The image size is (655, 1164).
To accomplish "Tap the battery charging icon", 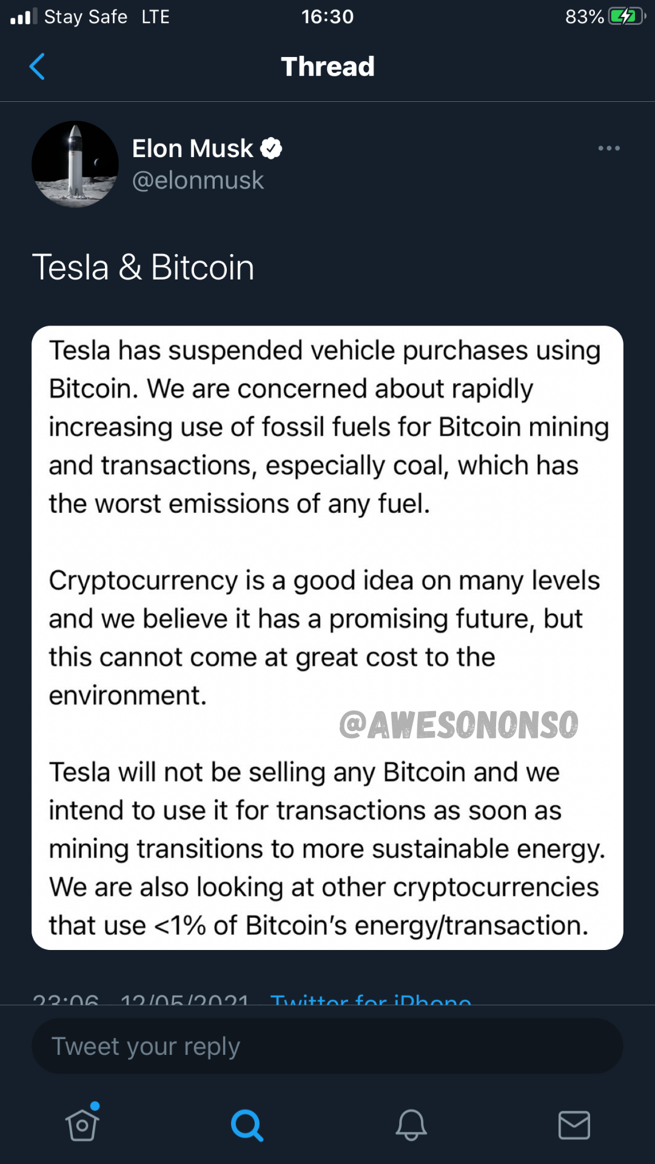I will [x=626, y=16].
